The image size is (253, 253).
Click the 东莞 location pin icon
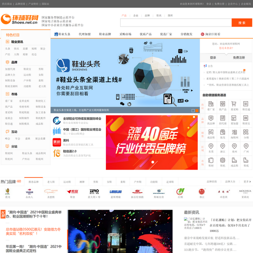(211, 147)
